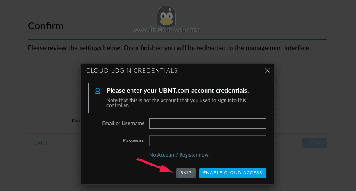Click the review settings instruction text
This screenshot has height=191, width=356.
click(x=169, y=48)
